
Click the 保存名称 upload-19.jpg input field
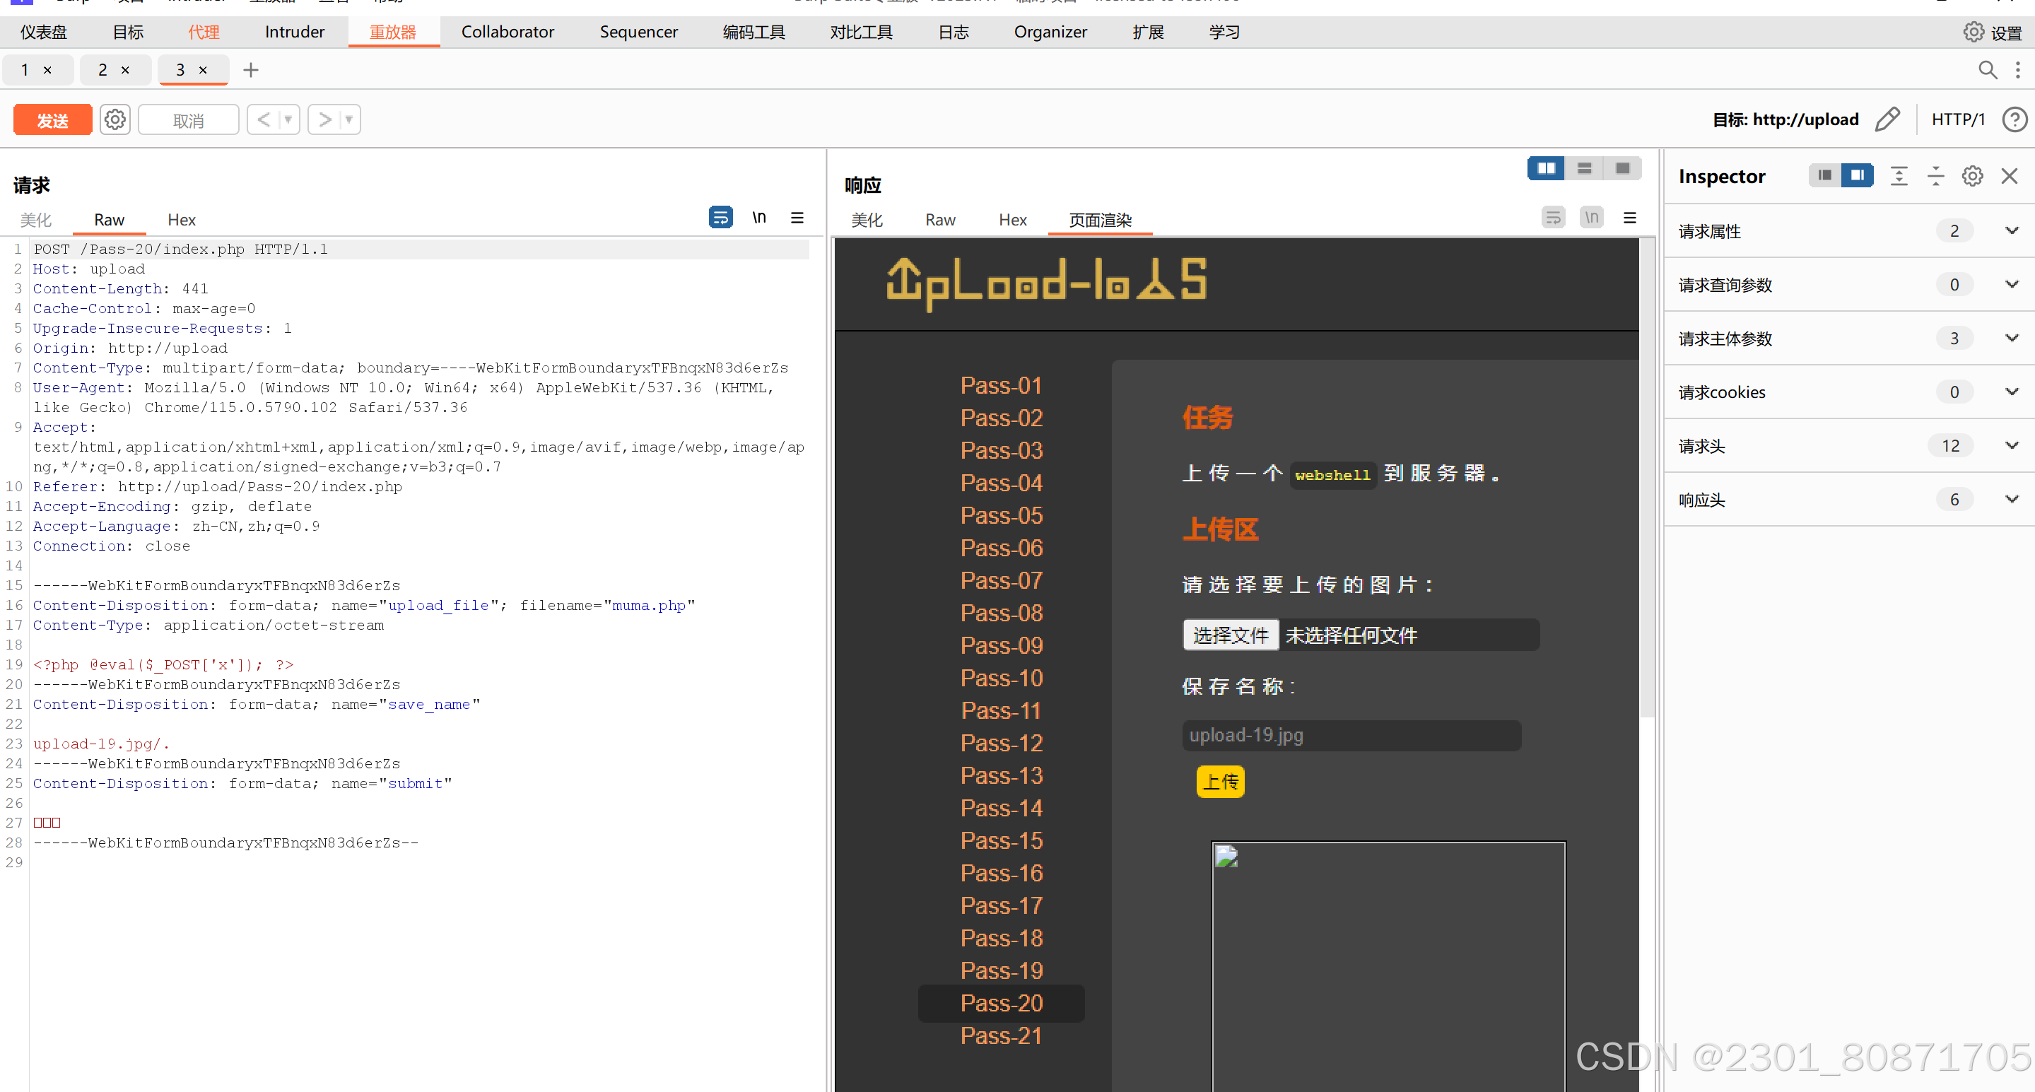(x=1350, y=736)
